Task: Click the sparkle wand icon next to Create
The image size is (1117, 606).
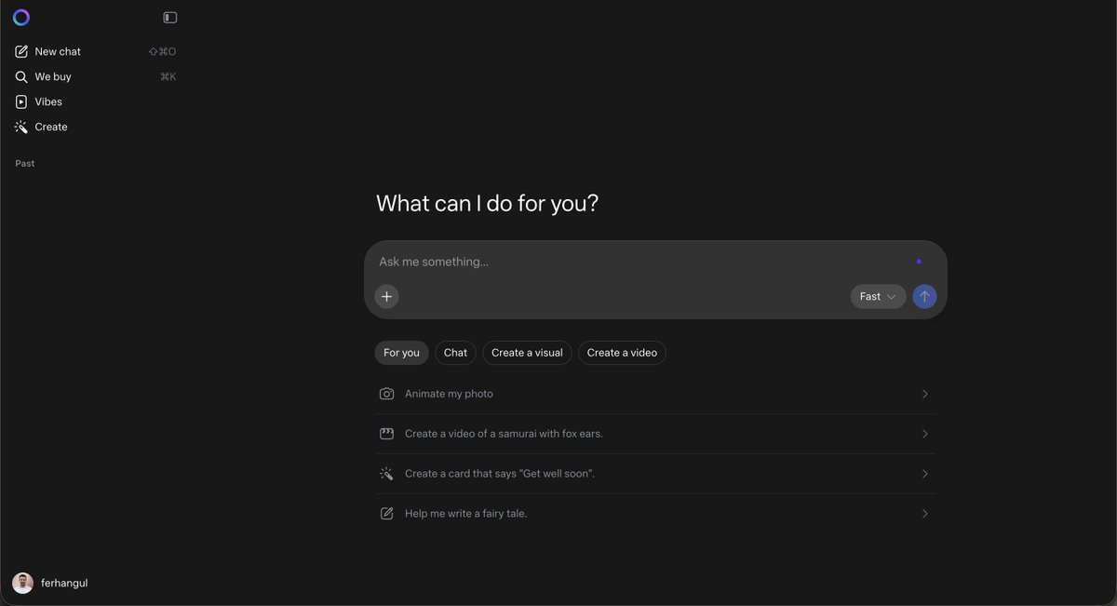Action: (x=21, y=127)
